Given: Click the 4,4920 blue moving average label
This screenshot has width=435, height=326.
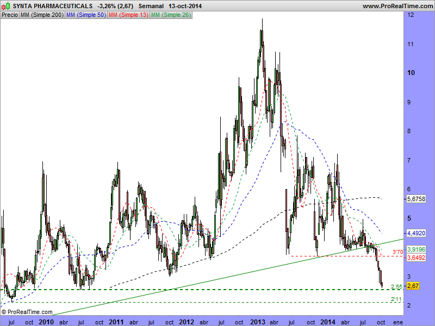Looking at the screenshot, I should (416, 233).
